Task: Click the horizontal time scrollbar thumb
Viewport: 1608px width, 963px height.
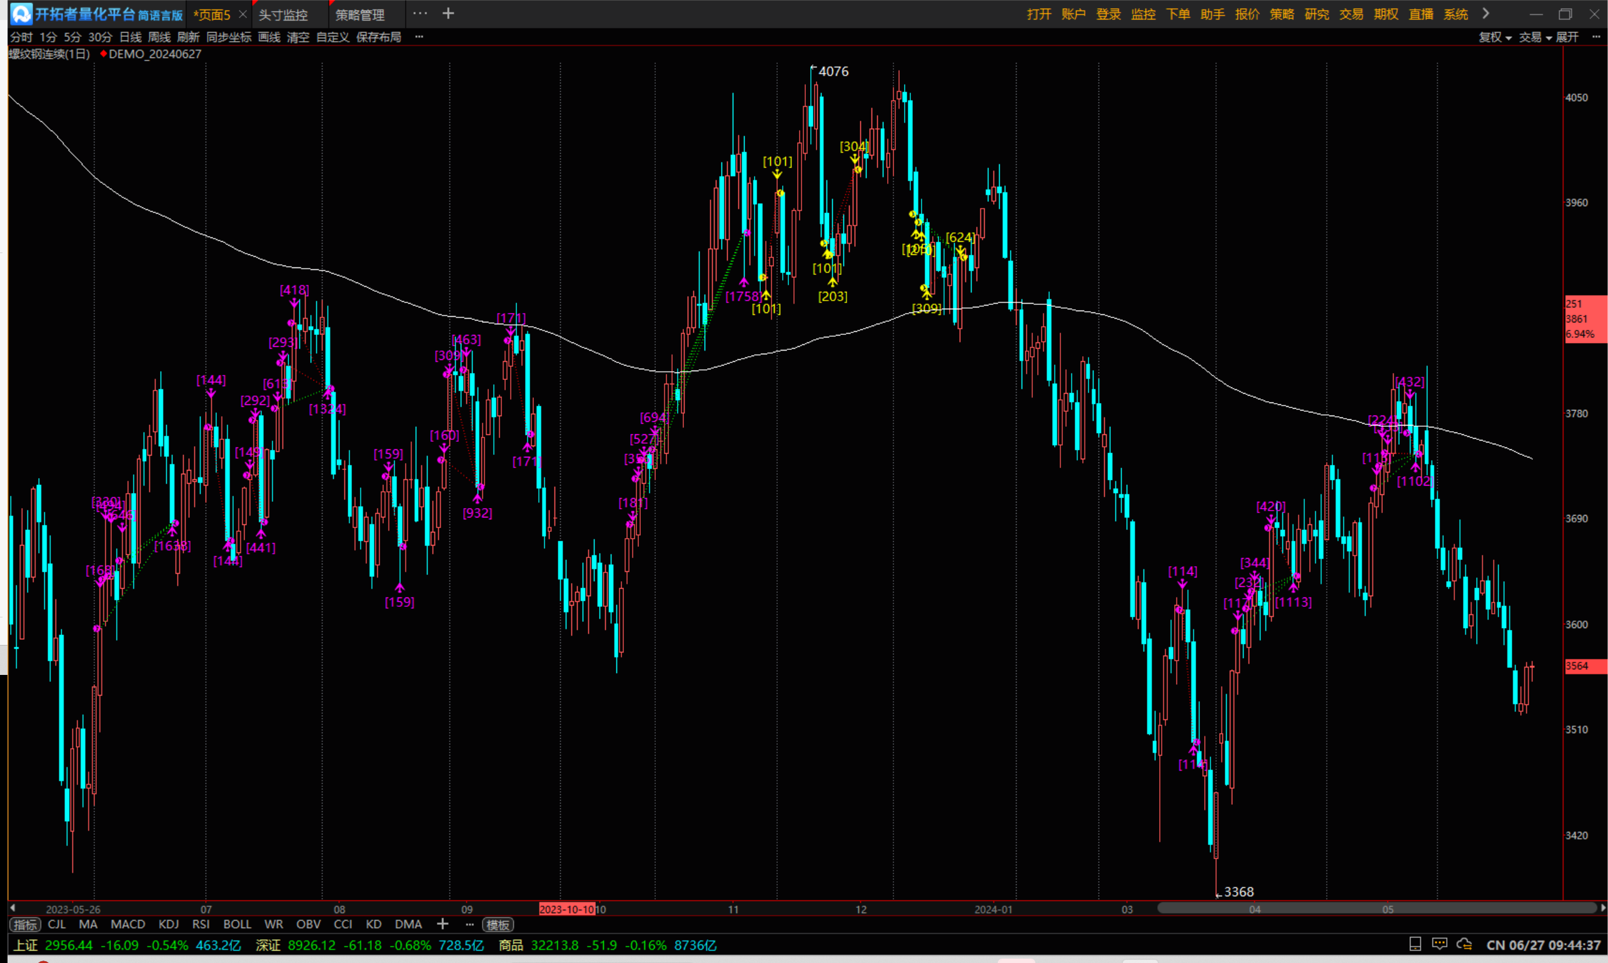Action: [x=1377, y=908]
